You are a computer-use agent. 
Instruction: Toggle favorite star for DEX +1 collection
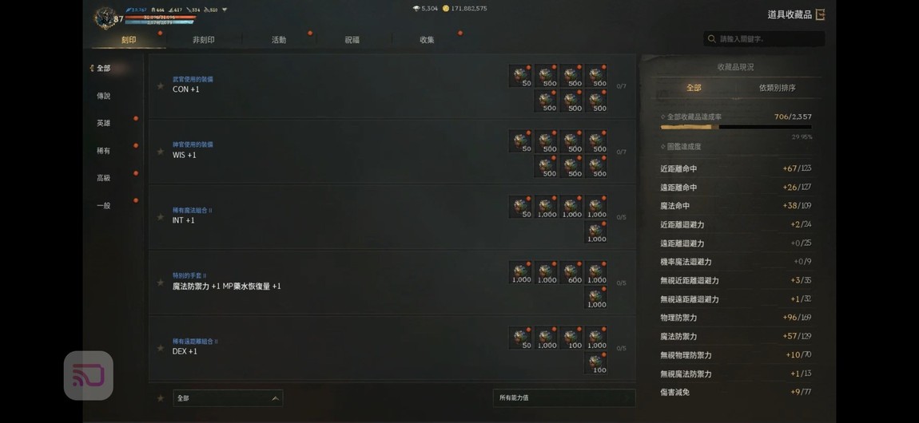click(x=160, y=348)
